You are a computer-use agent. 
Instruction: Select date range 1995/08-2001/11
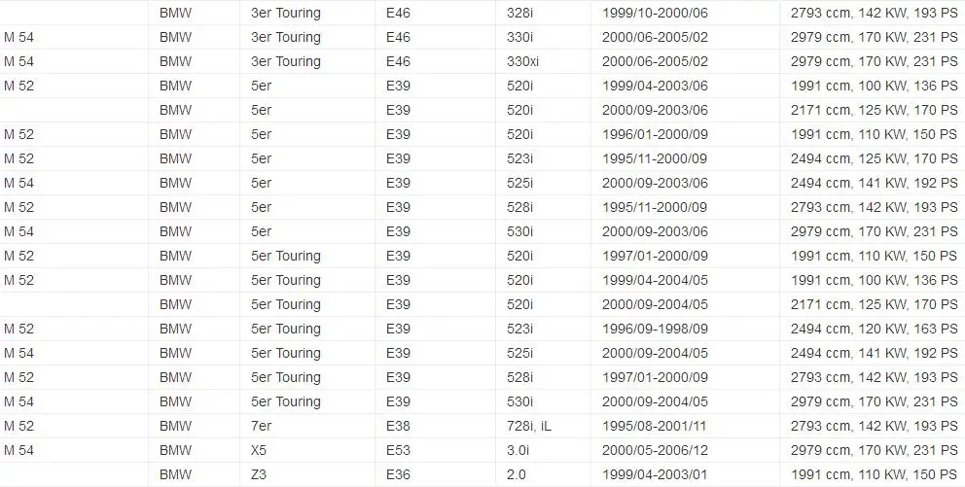tap(655, 426)
